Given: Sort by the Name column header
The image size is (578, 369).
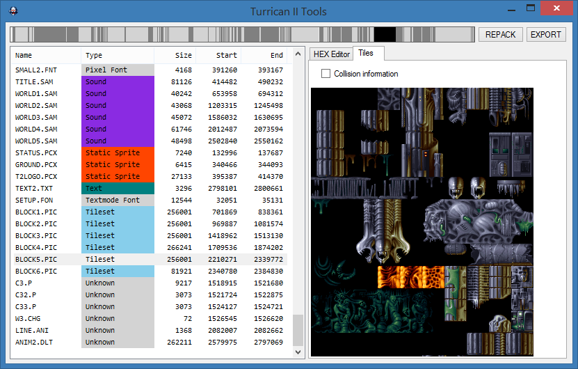Looking at the screenshot, I should point(46,56).
